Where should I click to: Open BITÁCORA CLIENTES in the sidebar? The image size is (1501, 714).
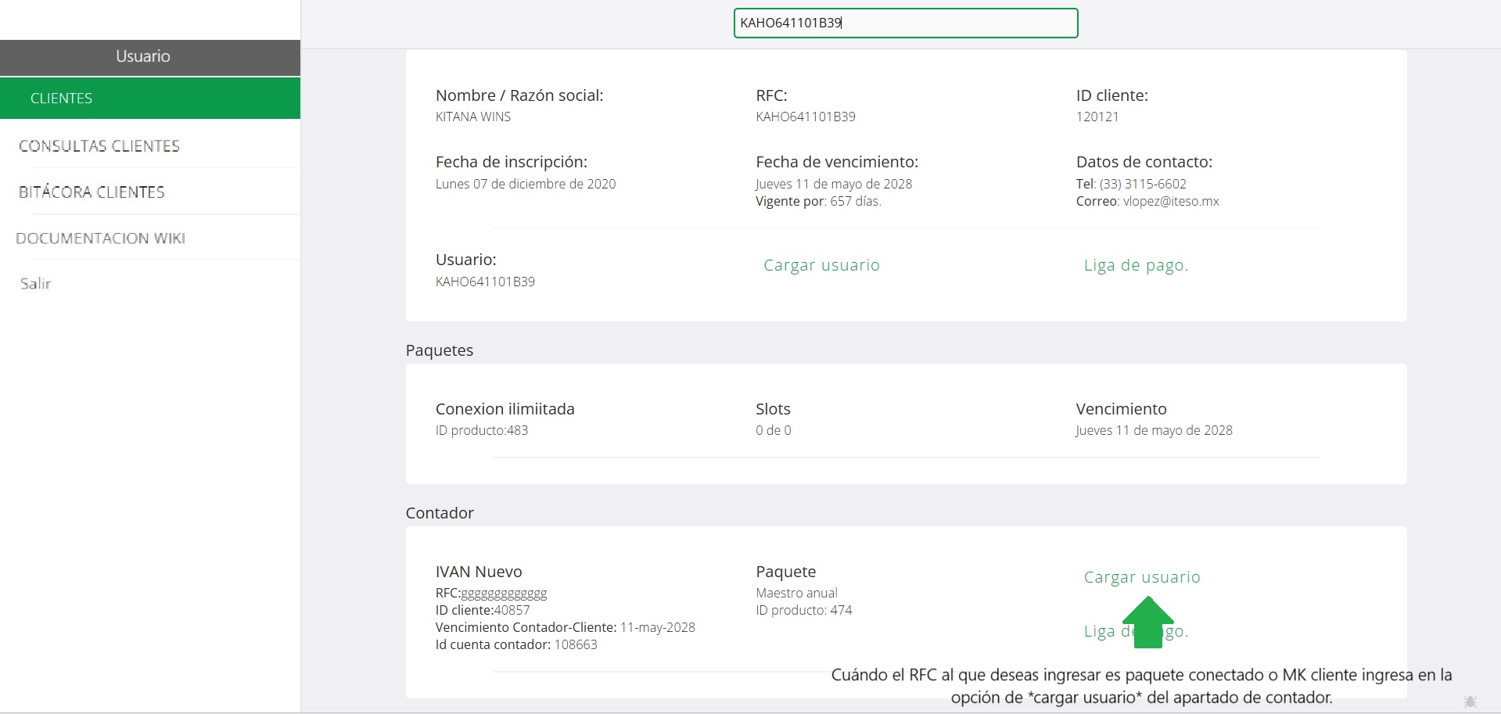(92, 192)
